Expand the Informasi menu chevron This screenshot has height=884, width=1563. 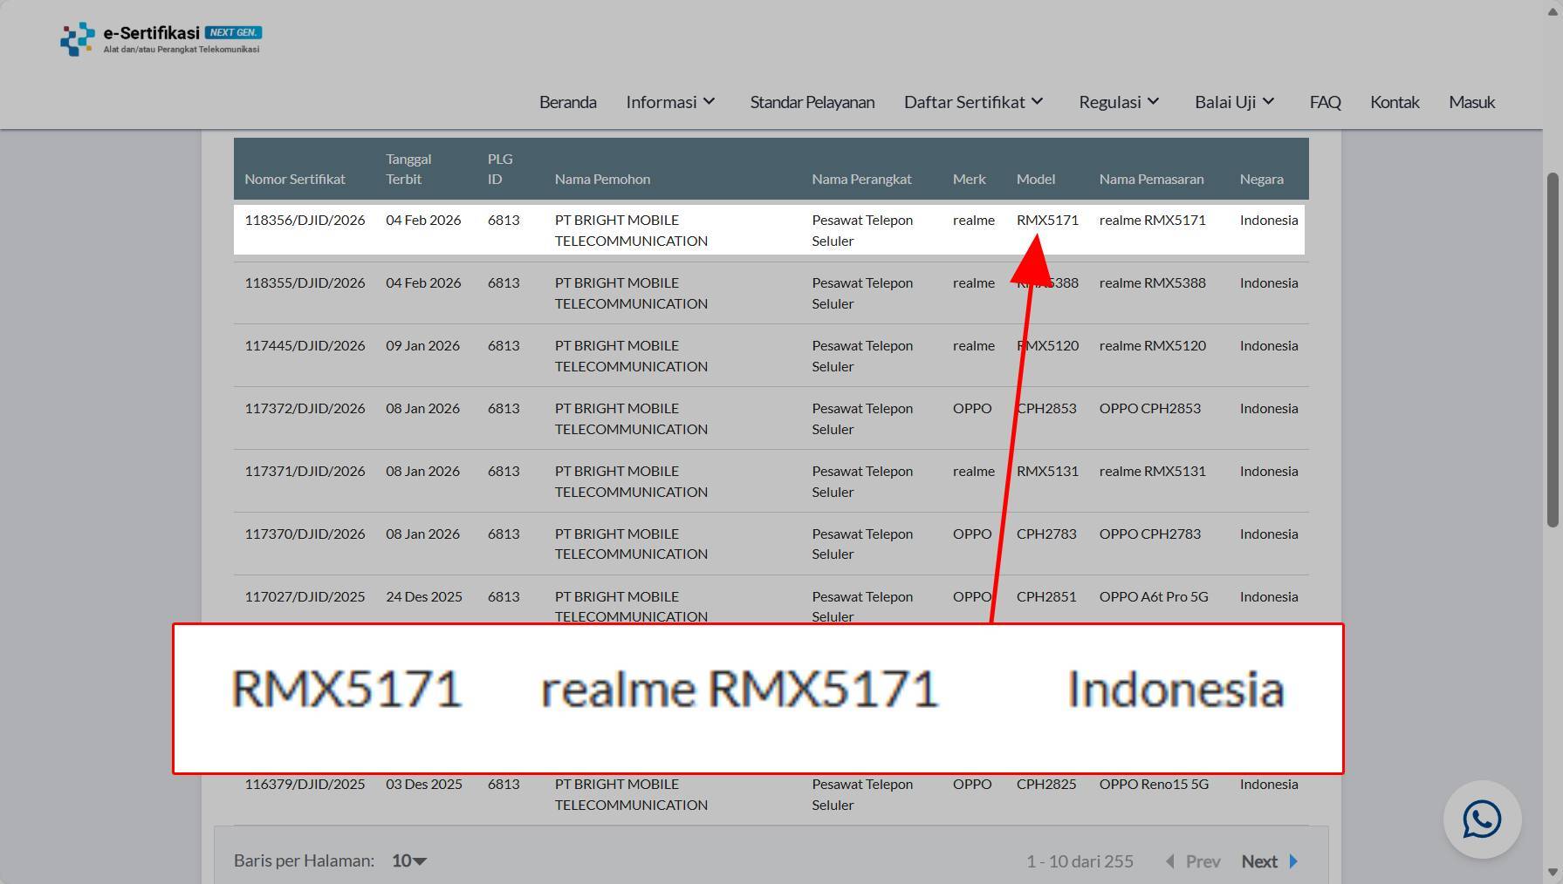point(710,102)
